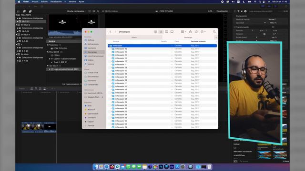Open the Finder action menu dropdown
Screen dimensions: 305x171
coord(203,32)
